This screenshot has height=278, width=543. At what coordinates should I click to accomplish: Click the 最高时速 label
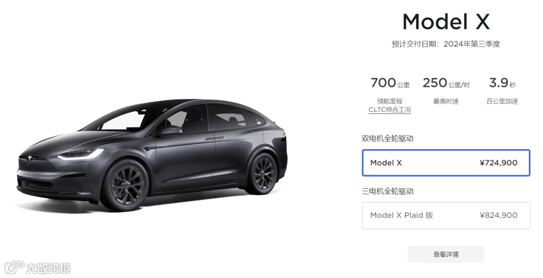pos(446,101)
